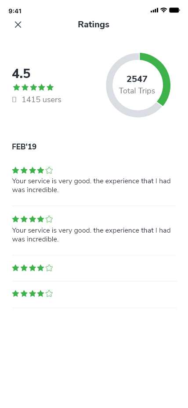Tap the Ratings title

[94, 25]
